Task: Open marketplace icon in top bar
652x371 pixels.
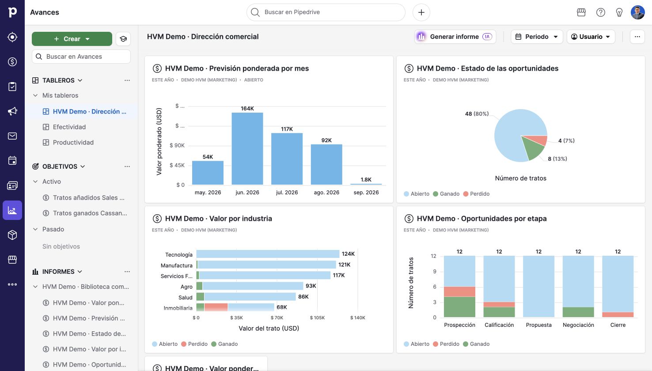Action: point(581,12)
